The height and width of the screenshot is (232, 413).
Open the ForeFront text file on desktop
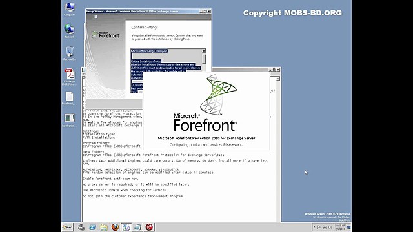69,98
